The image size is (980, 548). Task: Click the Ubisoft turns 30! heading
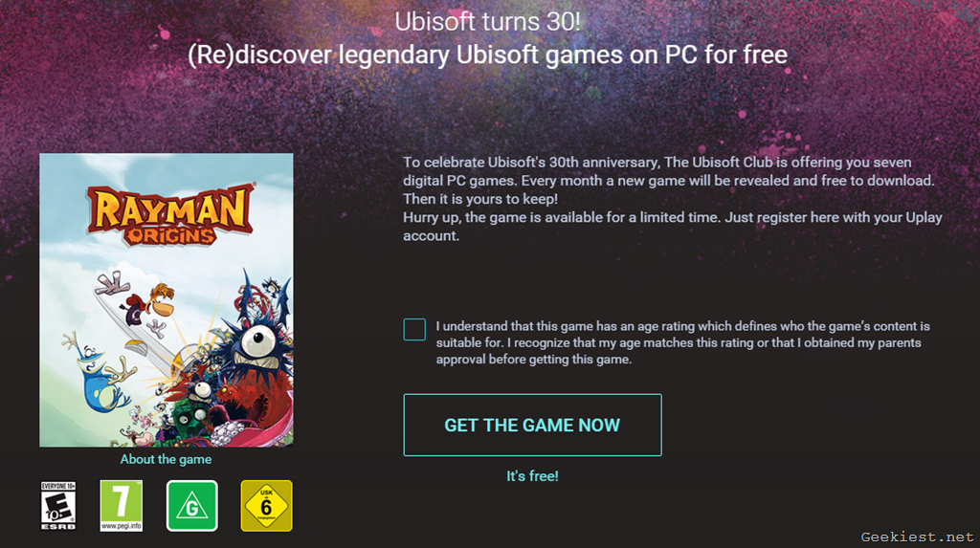tap(487, 22)
